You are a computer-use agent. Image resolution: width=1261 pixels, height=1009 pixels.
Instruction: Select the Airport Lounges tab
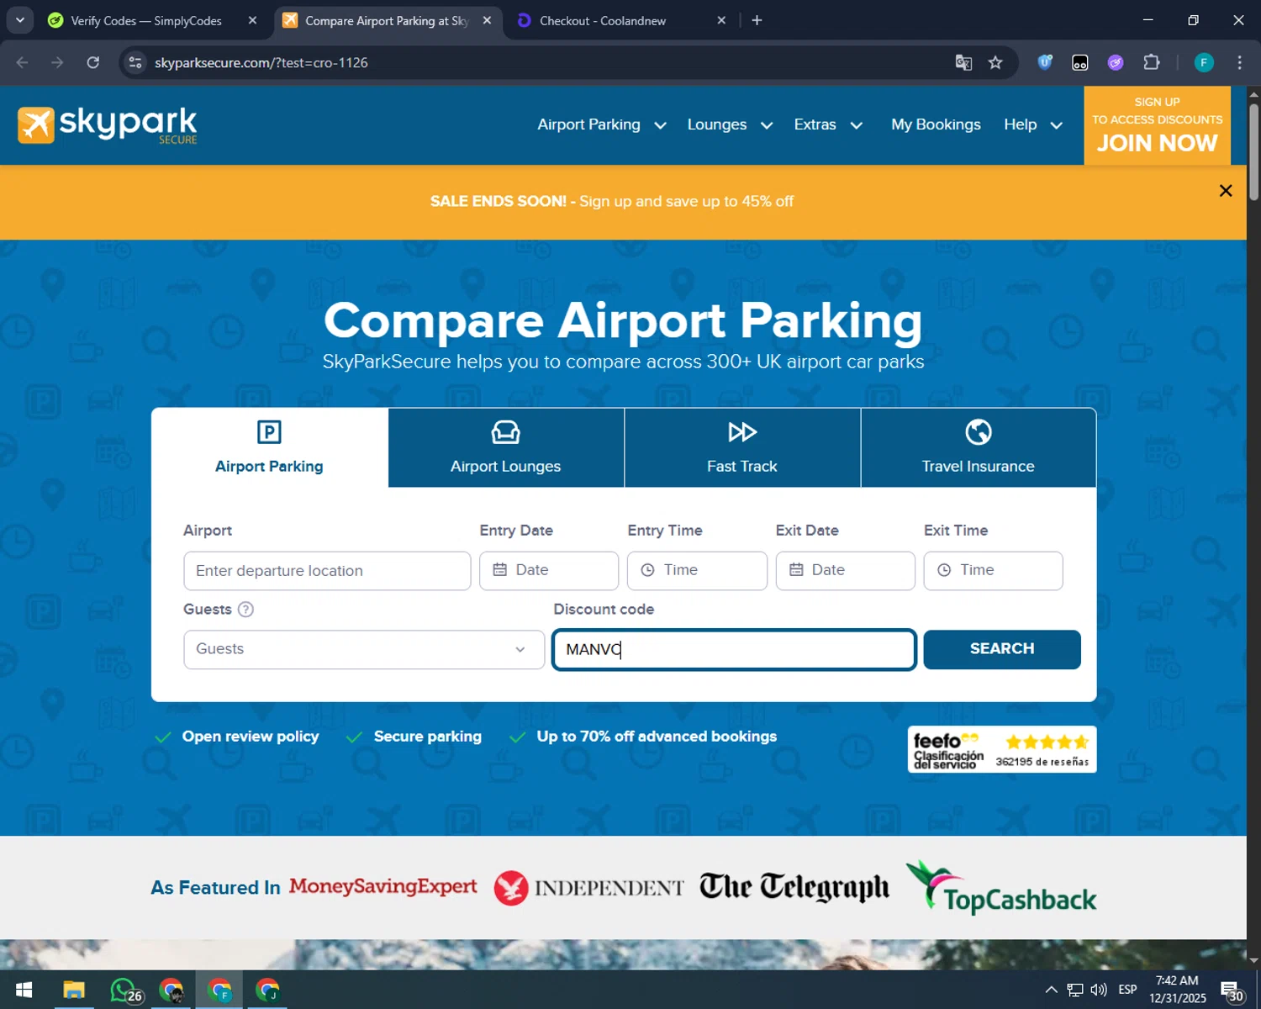pos(505,447)
